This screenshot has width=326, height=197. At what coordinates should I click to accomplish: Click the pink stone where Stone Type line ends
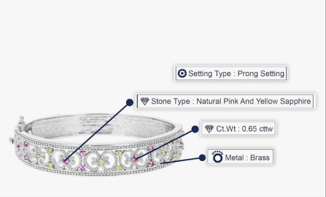65,161
